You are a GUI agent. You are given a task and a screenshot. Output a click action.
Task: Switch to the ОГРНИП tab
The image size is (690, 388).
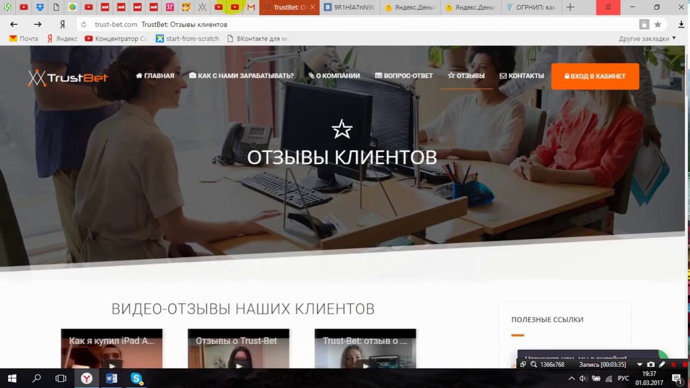click(x=532, y=8)
